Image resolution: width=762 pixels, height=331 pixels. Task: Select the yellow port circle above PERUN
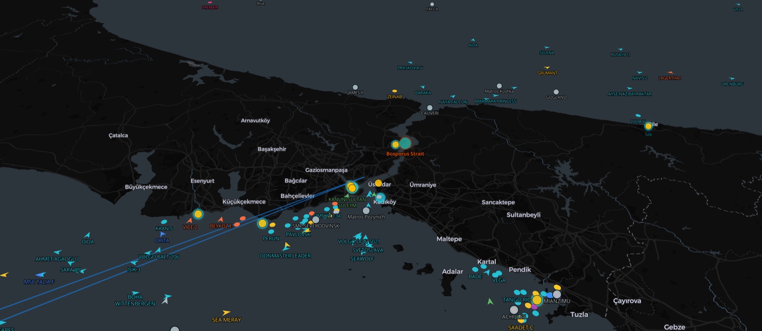(262, 223)
